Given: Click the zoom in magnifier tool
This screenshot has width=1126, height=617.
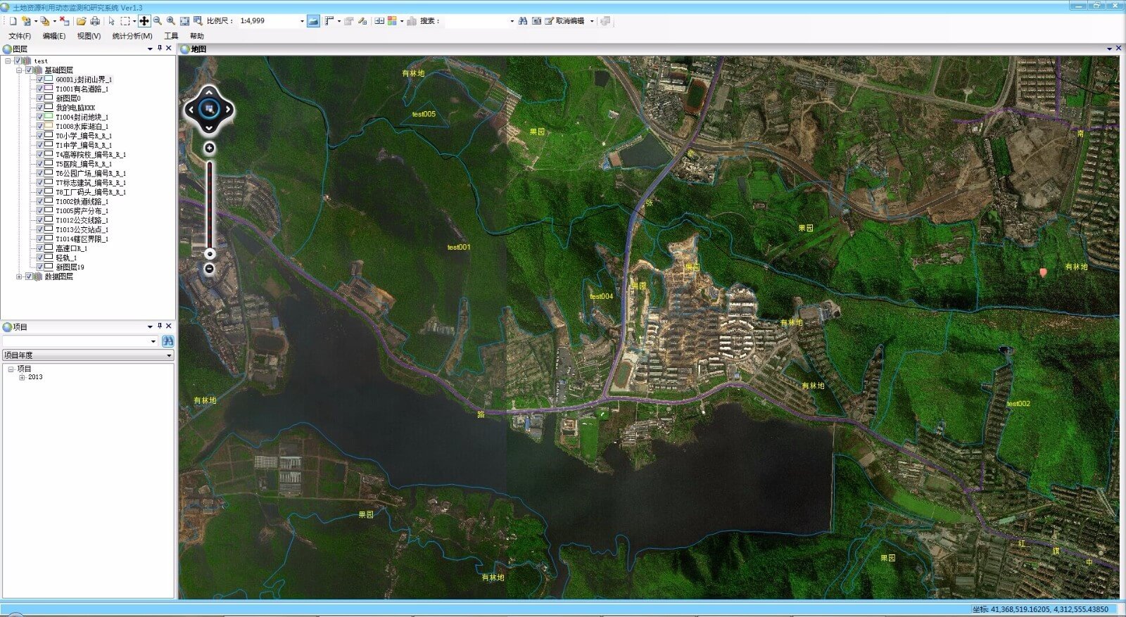Looking at the screenshot, I should [x=171, y=21].
